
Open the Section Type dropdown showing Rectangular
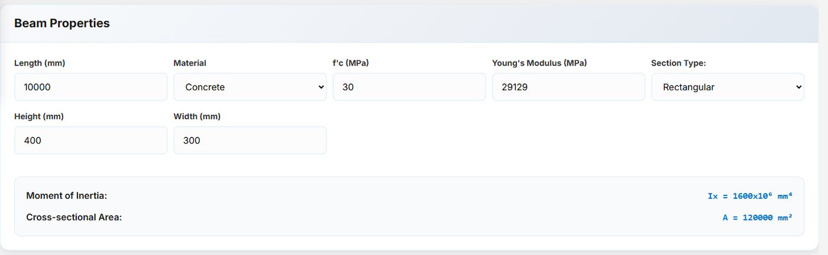(727, 87)
